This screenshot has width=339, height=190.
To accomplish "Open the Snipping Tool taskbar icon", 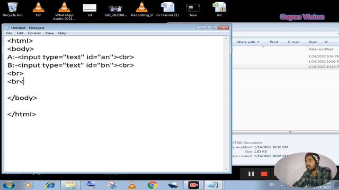I will click(x=111, y=185).
